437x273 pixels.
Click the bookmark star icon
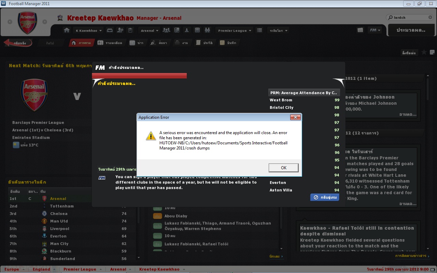[x=424, y=53]
